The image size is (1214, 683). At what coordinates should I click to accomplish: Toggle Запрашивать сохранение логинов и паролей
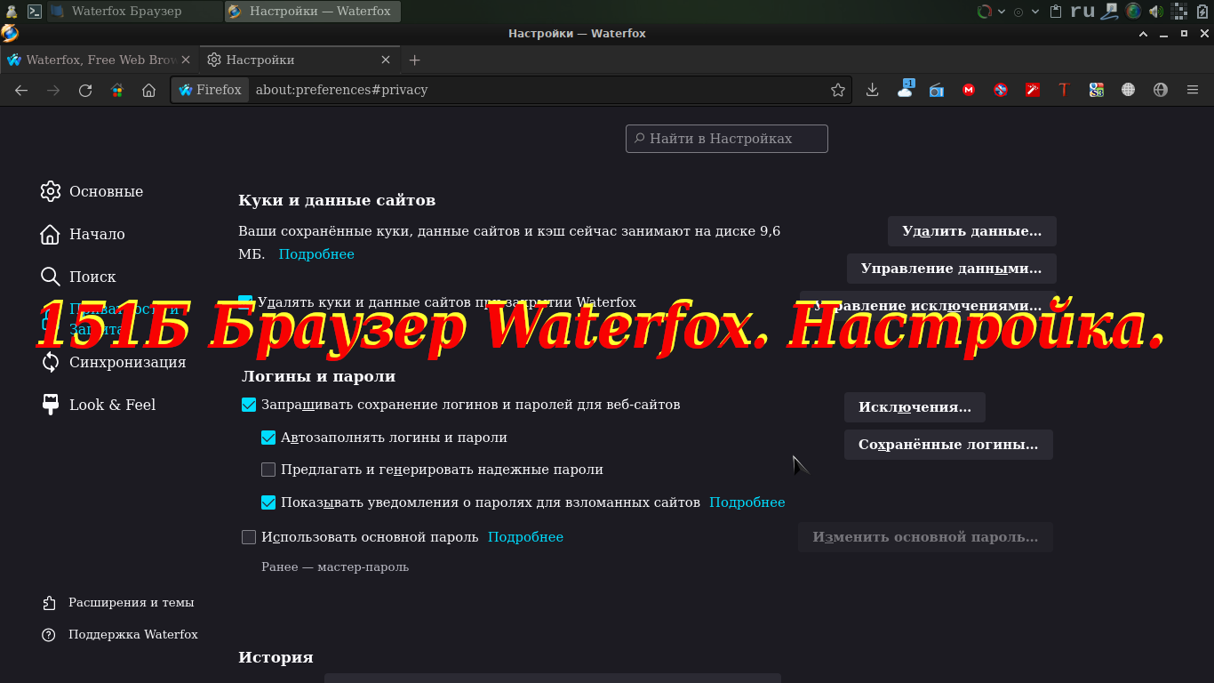[x=249, y=405]
